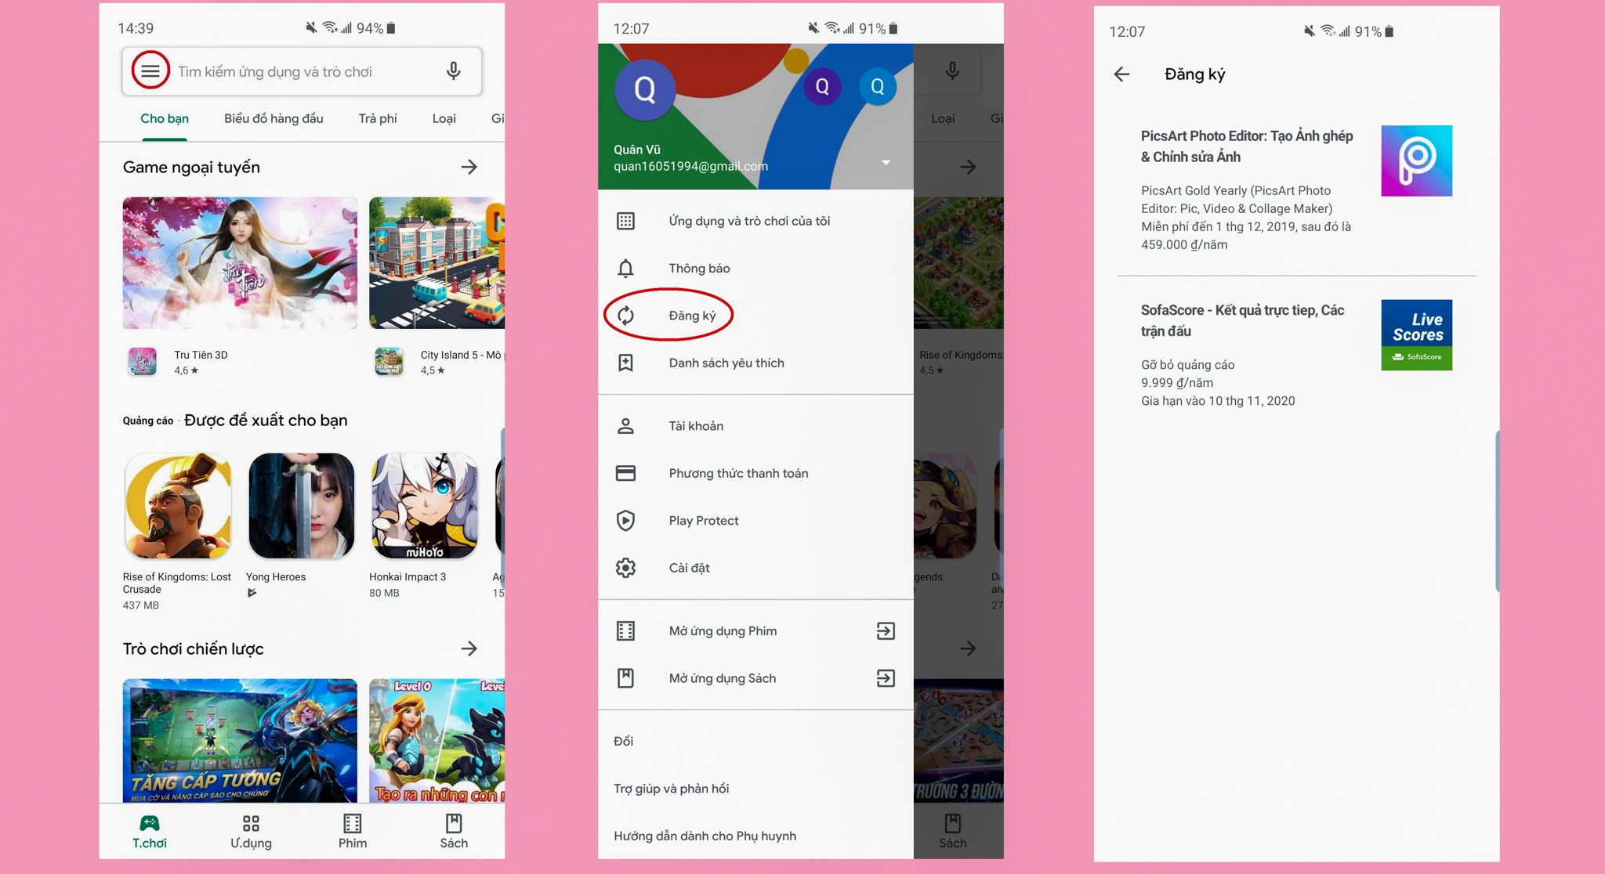Go to the 'T.chơi' games tab
Screen dimensions: 1605x874
(x=149, y=832)
